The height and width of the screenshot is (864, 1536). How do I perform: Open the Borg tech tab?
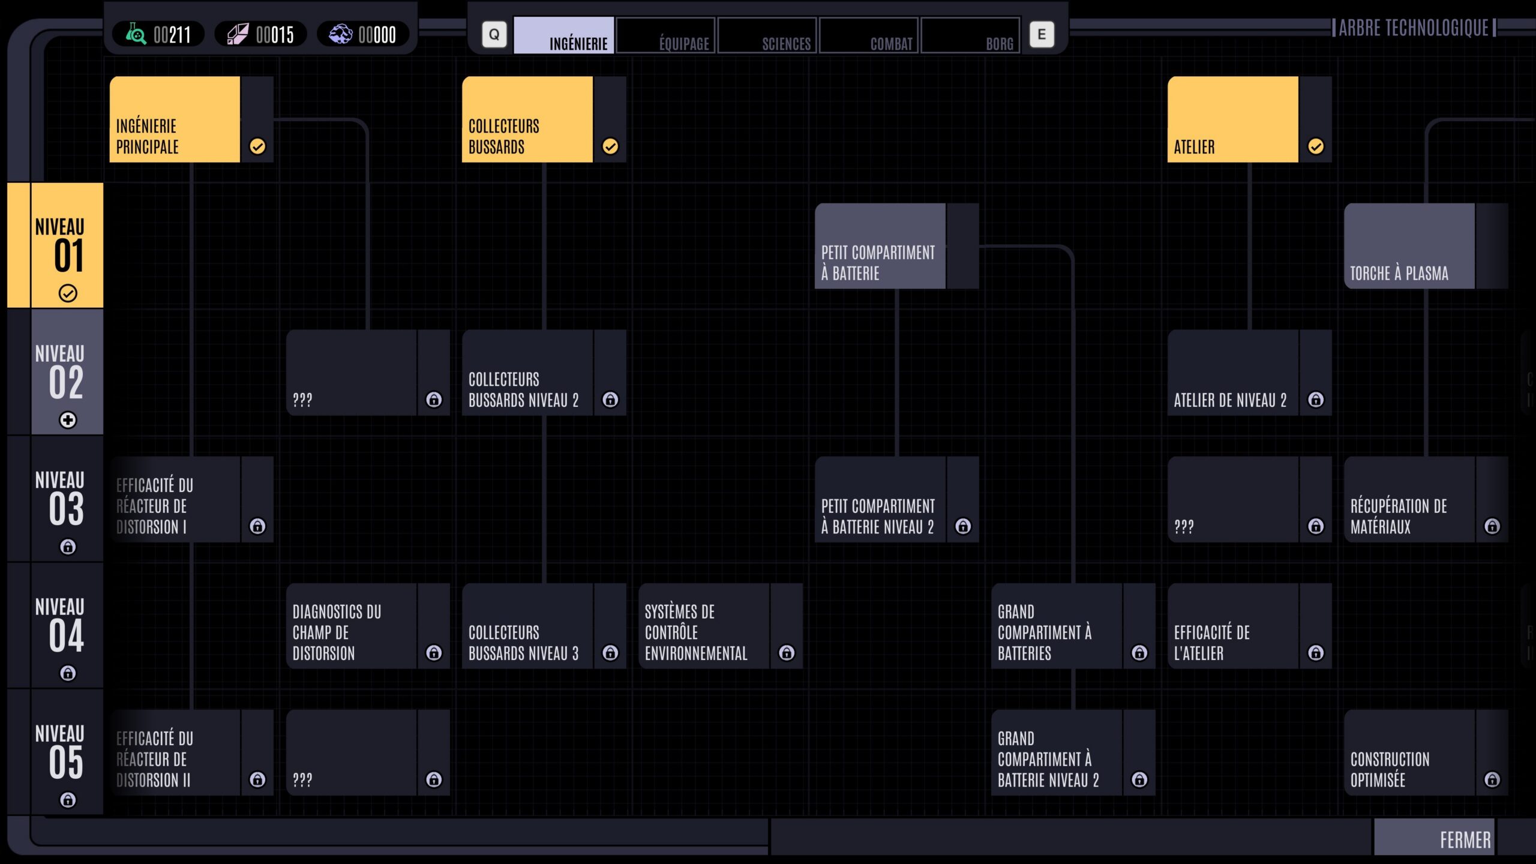(x=970, y=36)
